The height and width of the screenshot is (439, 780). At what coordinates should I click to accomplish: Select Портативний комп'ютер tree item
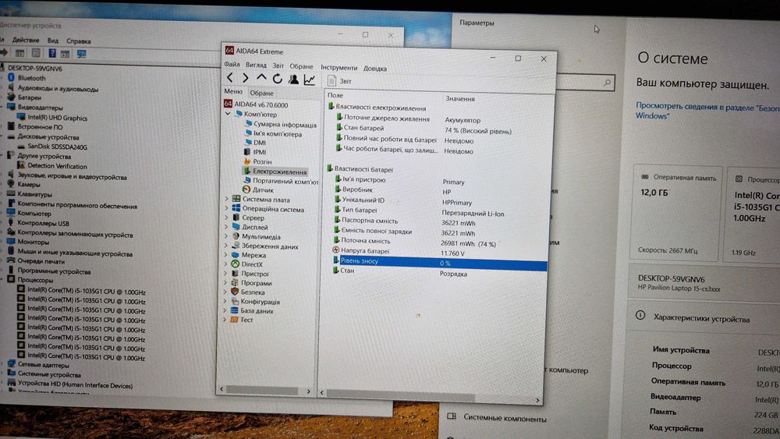[x=281, y=181]
